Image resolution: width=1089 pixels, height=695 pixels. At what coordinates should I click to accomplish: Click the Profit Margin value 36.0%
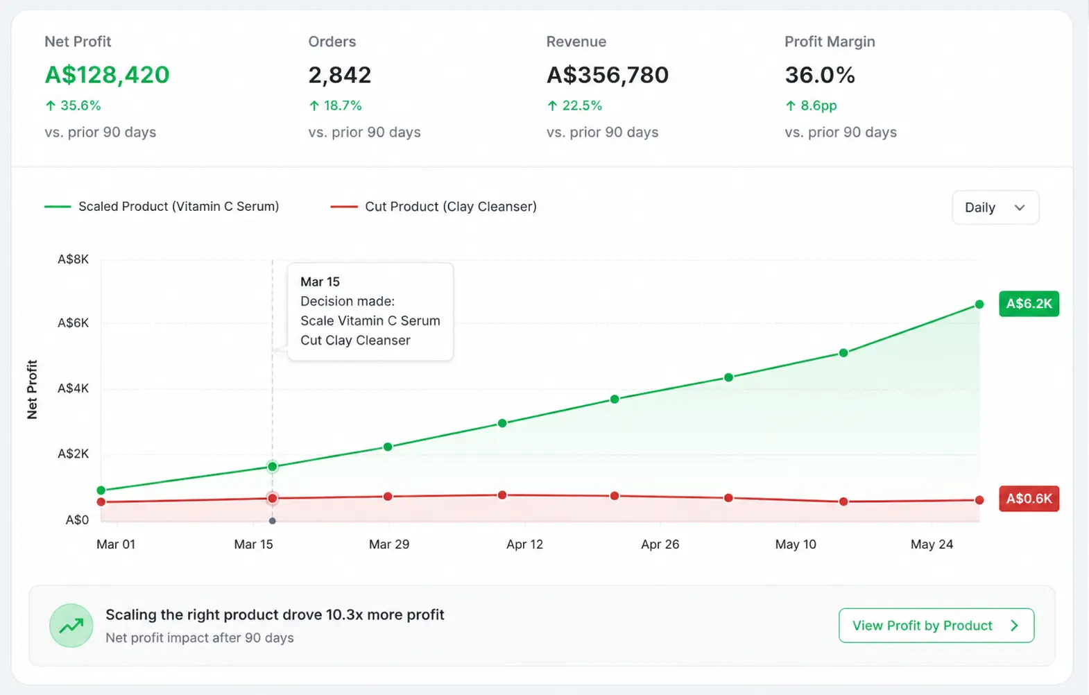point(820,75)
